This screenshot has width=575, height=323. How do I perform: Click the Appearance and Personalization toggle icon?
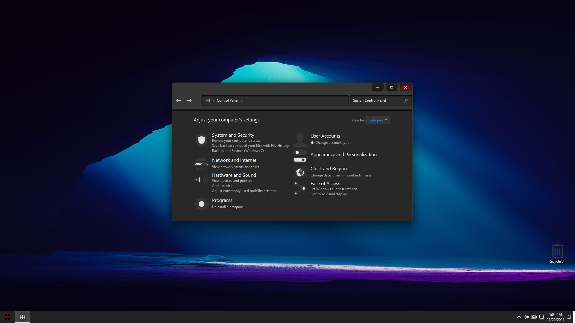[300, 156]
